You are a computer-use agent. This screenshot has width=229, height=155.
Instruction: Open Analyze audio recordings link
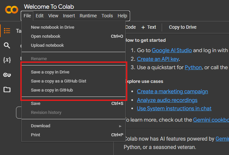[x=167, y=100]
